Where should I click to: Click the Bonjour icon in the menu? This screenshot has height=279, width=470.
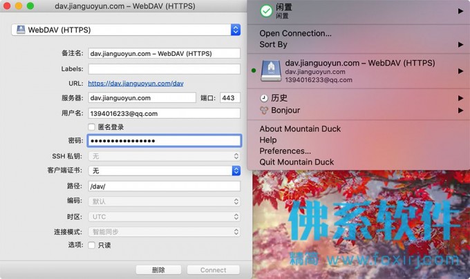pos(264,110)
